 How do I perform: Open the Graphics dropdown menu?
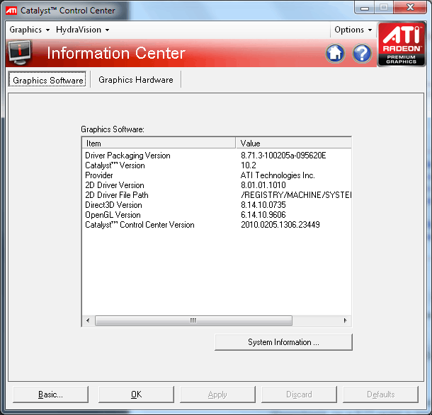pos(30,30)
